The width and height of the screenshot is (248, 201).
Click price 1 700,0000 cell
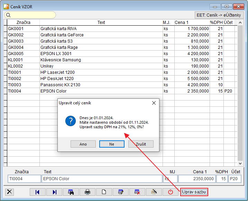(192, 29)
